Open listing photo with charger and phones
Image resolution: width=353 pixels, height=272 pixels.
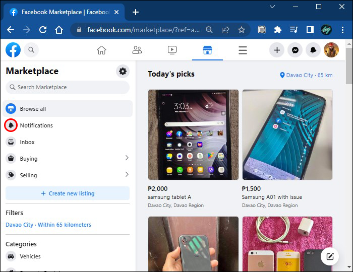[x=287, y=244]
